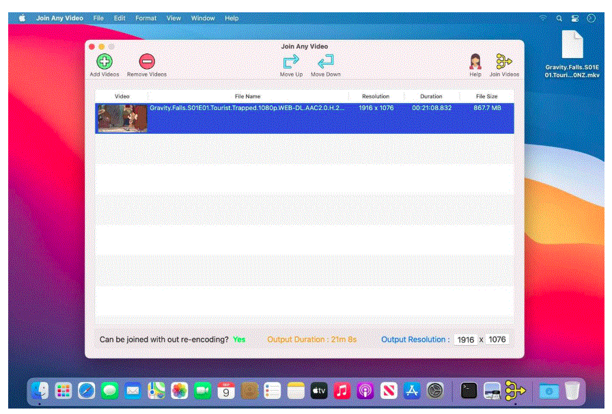
Task: Open Reminders from the Dock
Action: coord(273,391)
